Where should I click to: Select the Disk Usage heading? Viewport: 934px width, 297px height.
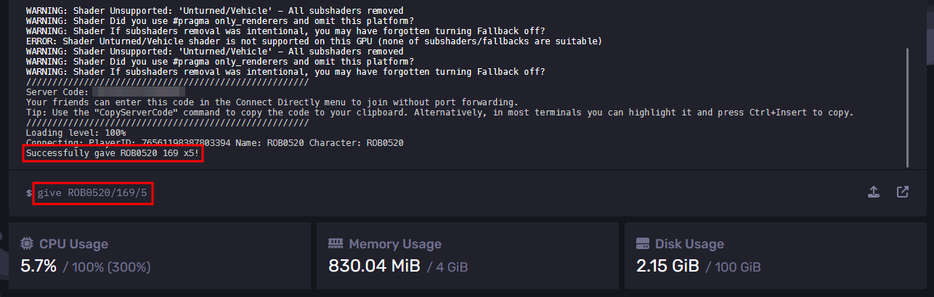tap(689, 244)
